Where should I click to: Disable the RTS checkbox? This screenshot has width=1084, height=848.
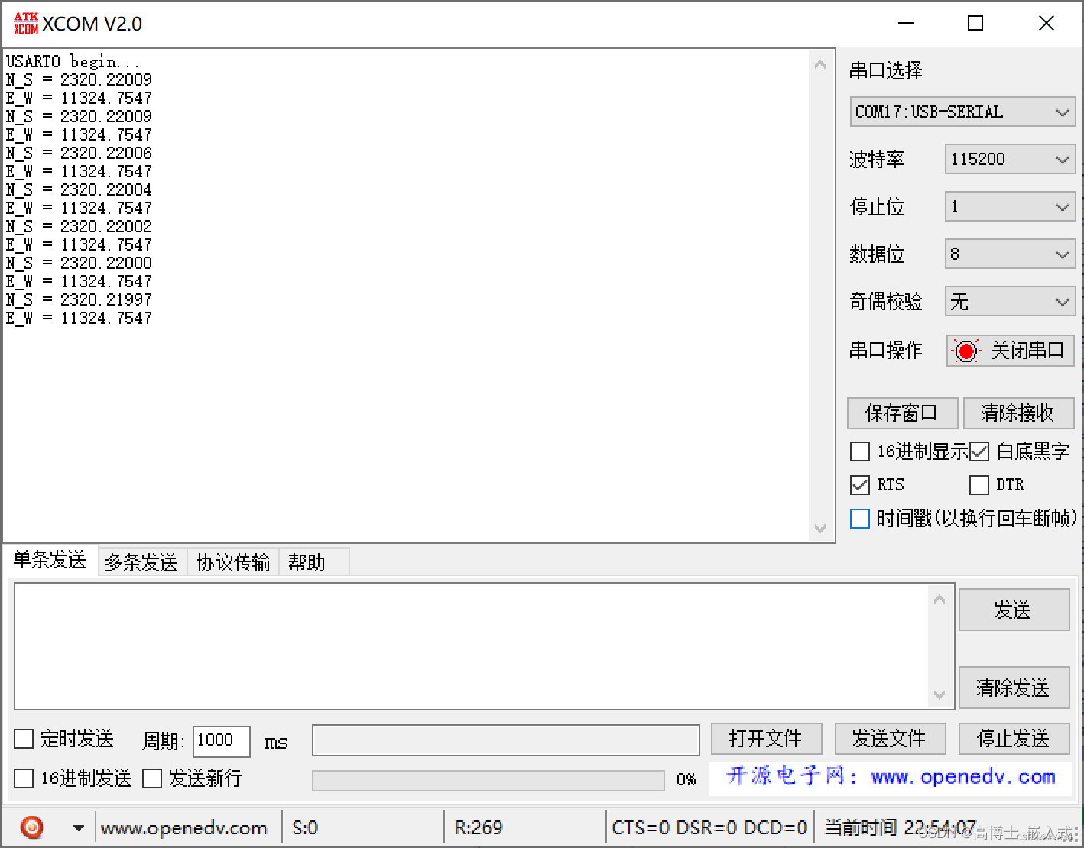click(860, 485)
